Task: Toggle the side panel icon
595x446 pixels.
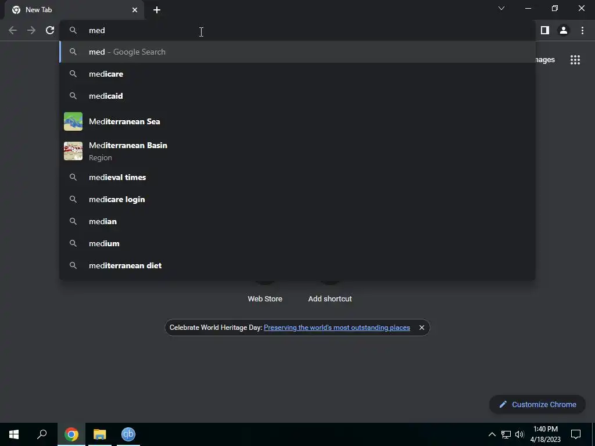Action: coord(545,30)
